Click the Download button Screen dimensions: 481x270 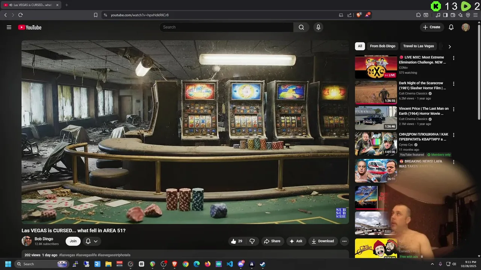click(323, 241)
